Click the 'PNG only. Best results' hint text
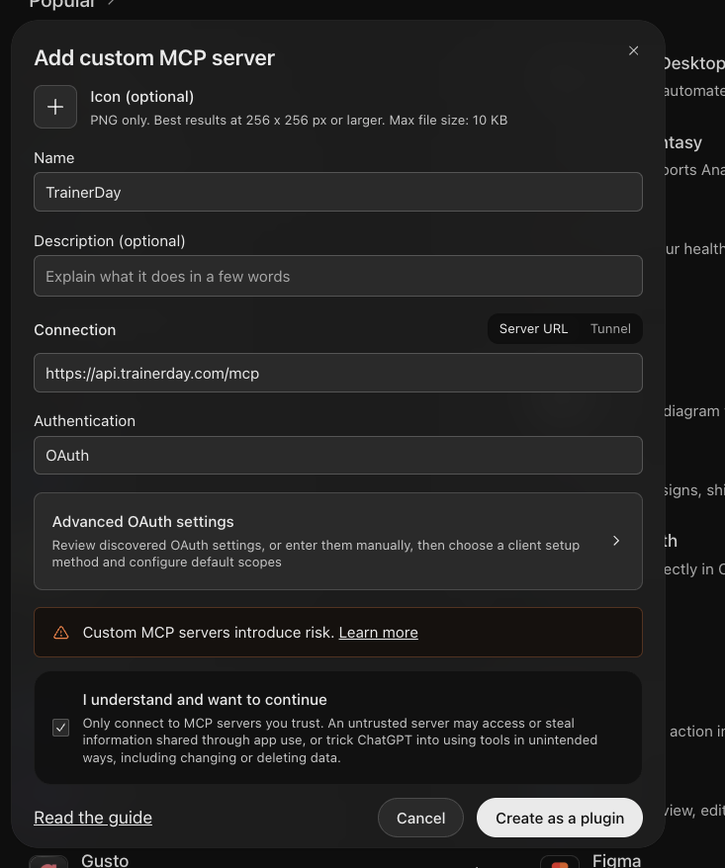The image size is (725, 868). (299, 121)
